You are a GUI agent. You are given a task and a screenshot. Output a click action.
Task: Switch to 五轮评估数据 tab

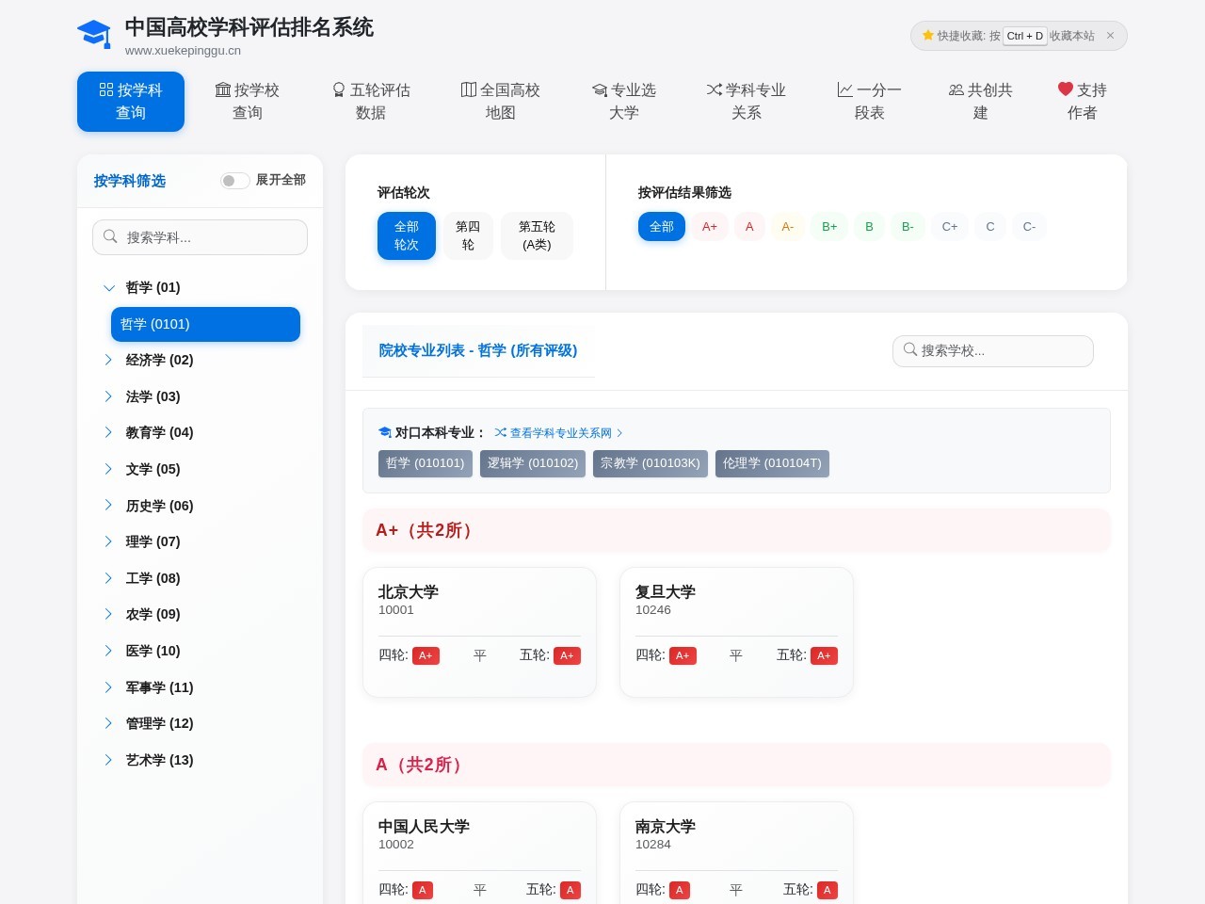pos(371,102)
